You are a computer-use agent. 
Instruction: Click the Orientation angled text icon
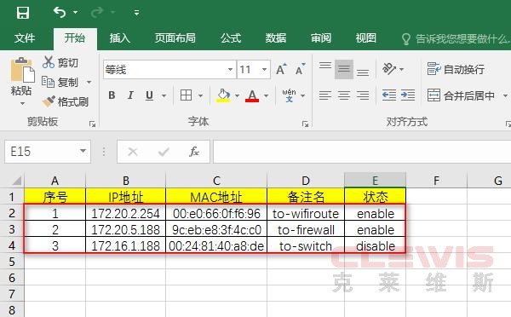389,69
